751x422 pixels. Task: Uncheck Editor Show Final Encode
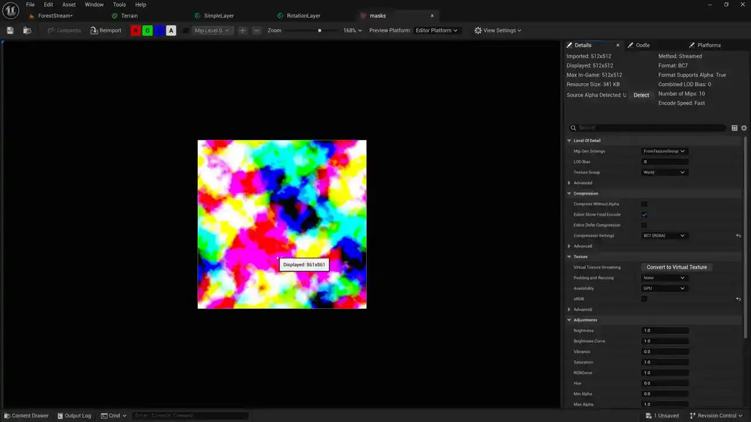pyautogui.click(x=644, y=215)
